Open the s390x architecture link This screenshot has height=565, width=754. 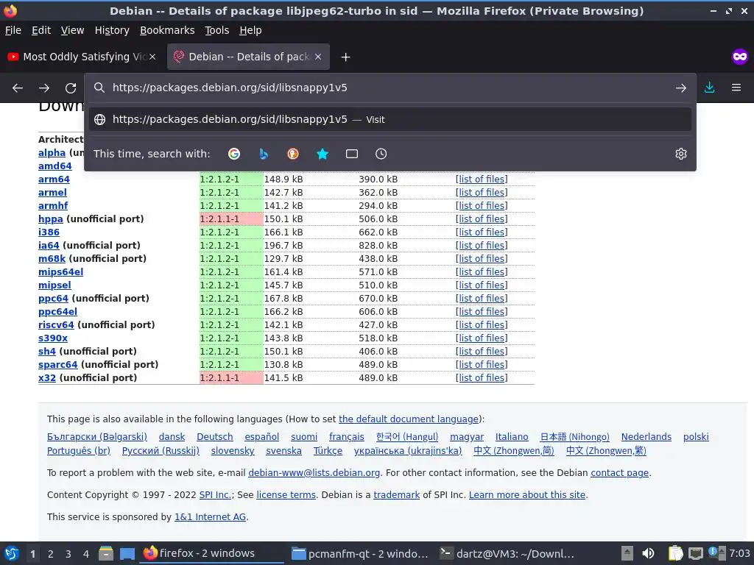(x=53, y=338)
